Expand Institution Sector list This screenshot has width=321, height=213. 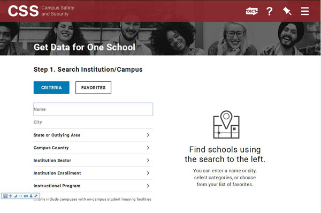(93, 161)
